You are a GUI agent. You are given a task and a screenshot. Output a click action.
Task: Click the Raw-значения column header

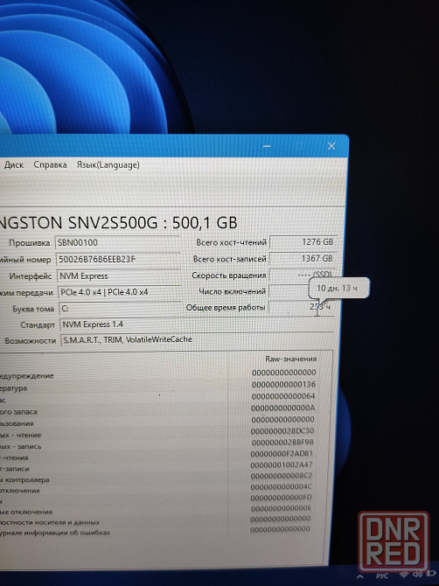(291, 359)
